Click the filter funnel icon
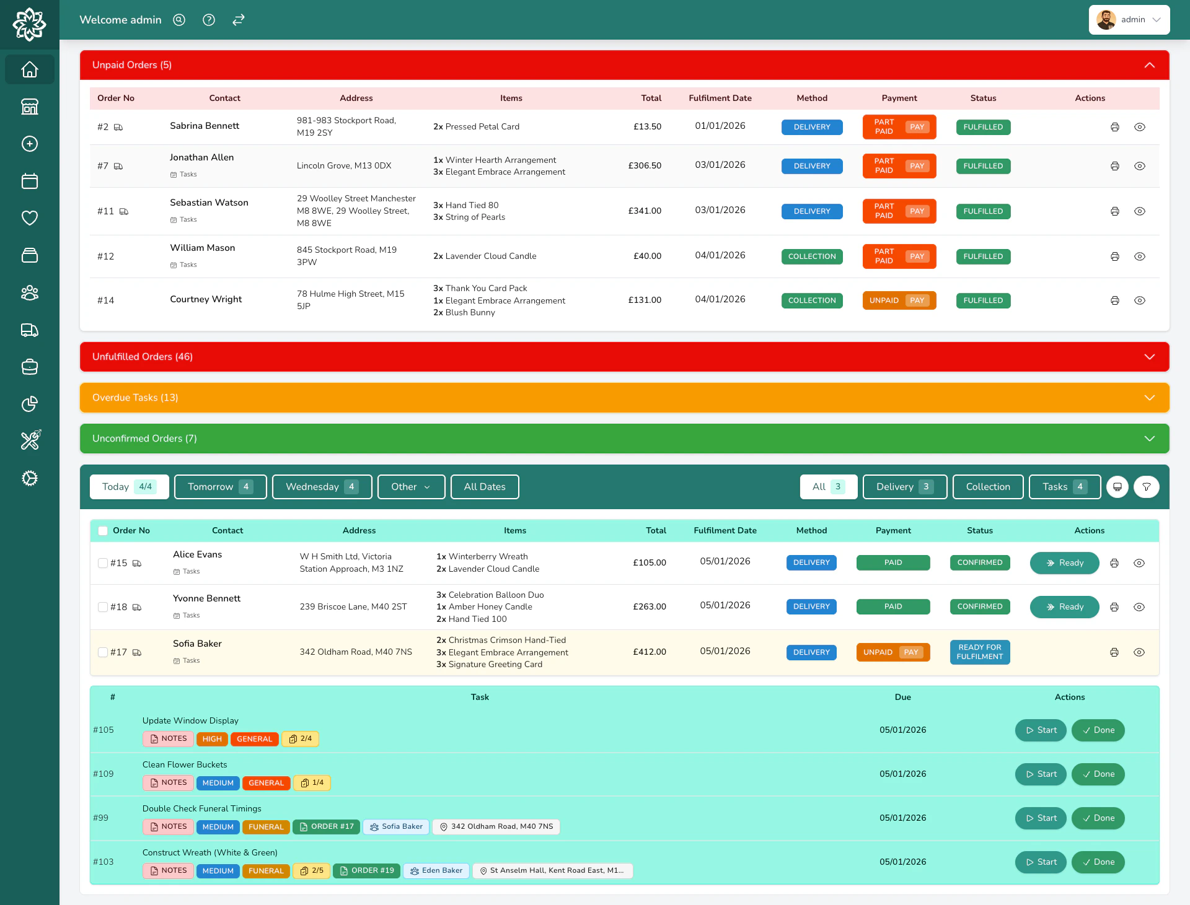Viewport: 1190px width, 905px height. [x=1146, y=487]
